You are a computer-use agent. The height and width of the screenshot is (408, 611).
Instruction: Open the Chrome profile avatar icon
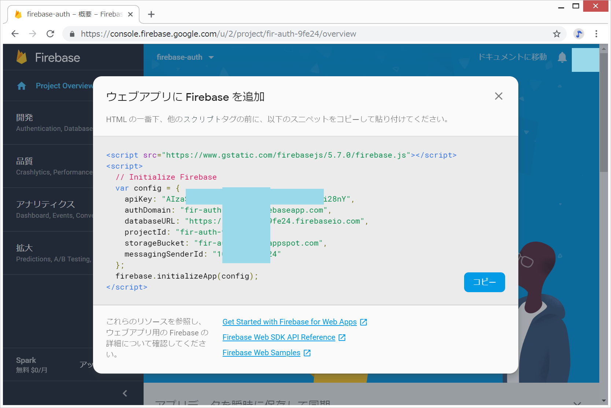tap(578, 34)
